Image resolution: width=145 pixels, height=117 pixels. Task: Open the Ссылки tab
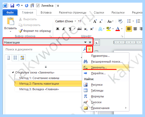(99, 12)
